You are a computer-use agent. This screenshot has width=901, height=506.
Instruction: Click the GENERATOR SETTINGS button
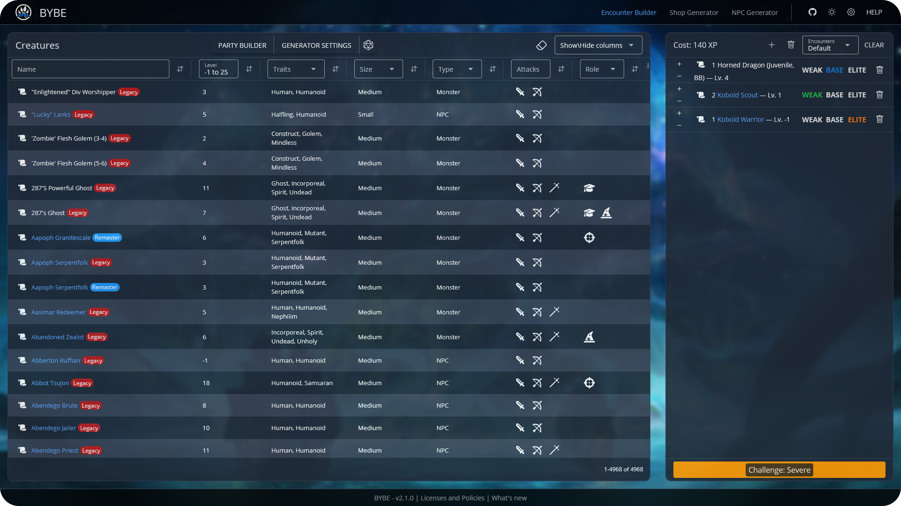pos(316,45)
